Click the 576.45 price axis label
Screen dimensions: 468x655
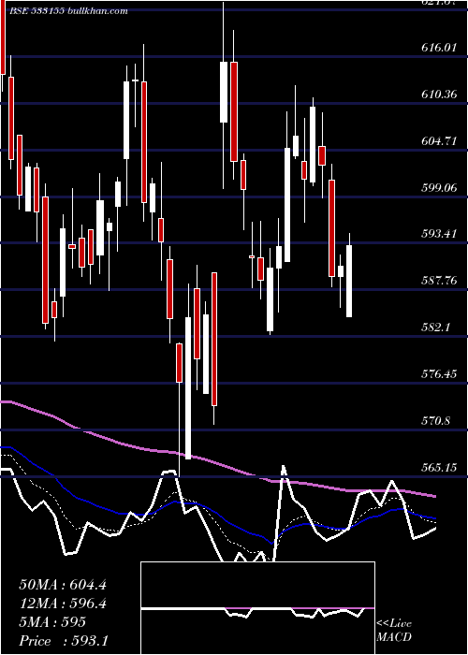pyautogui.click(x=439, y=374)
